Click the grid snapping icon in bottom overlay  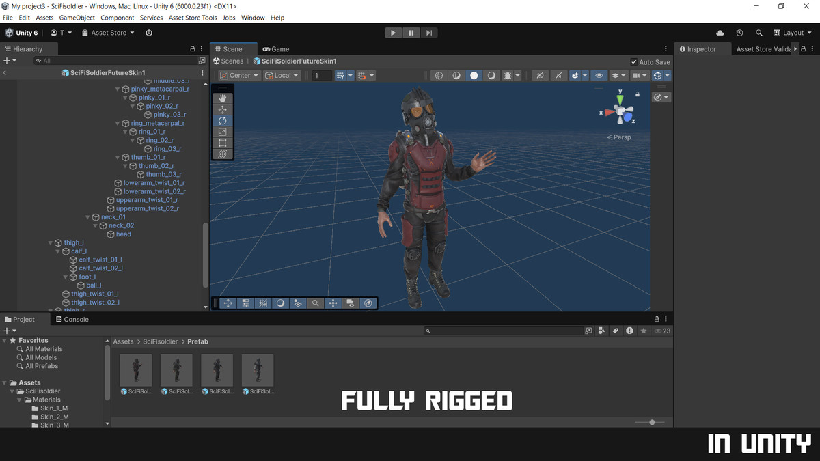pos(263,303)
